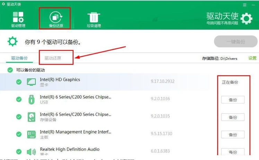259x160 pixels.
Task: Click 备份 for Realtek High Definition Audio
Action: (x=233, y=152)
